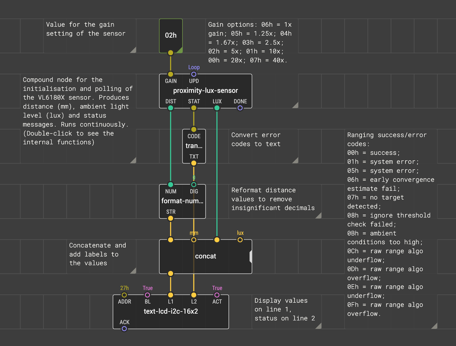Click the Loop label above UPD
Screen dimensions: 456x346
[194, 67]
